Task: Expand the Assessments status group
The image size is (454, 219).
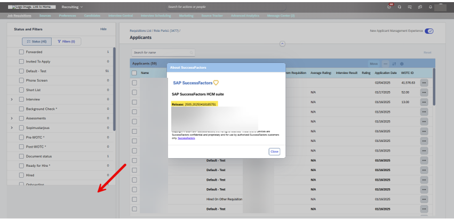Action: 12,118
